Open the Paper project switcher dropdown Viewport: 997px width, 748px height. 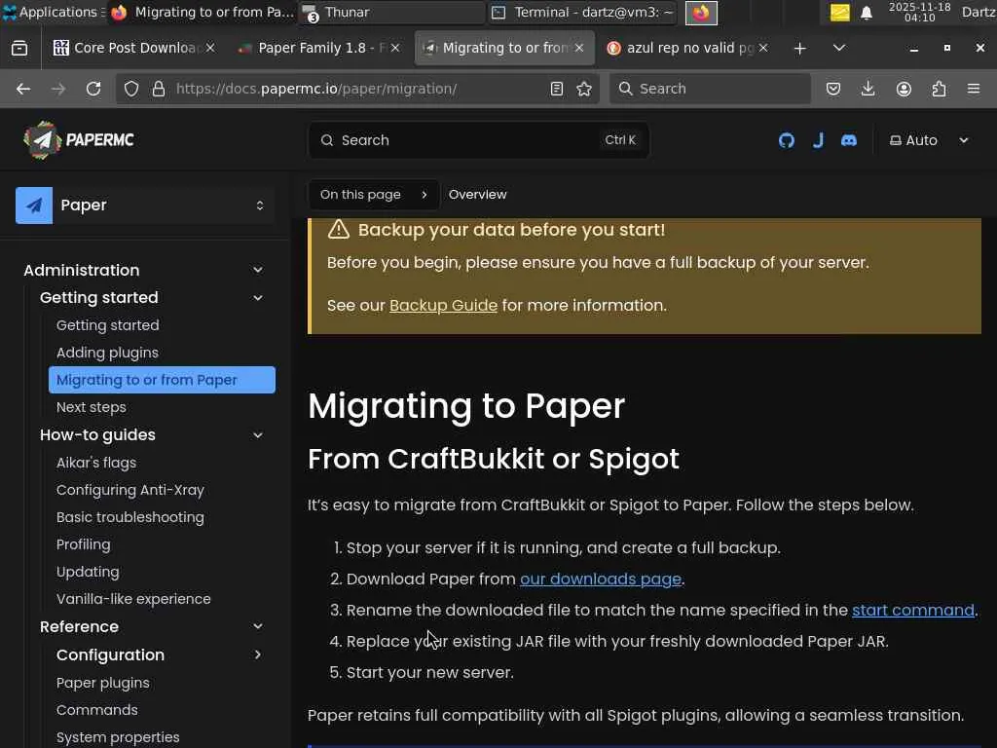pos(145,206)
